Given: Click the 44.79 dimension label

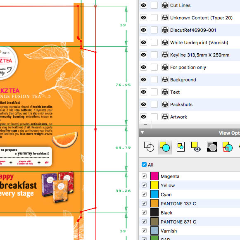Looking at the screenshot, I should click(123, 148).
